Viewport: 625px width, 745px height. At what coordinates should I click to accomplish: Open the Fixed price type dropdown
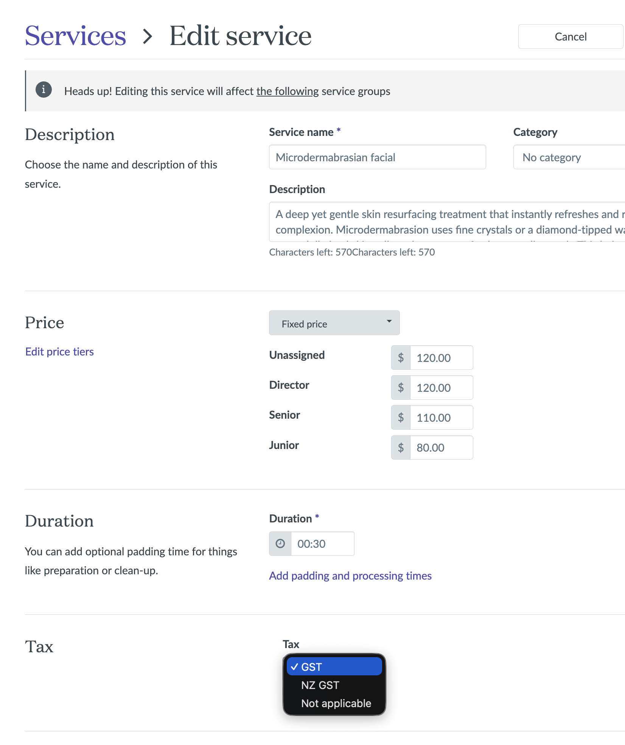click(x=334, y=323)
